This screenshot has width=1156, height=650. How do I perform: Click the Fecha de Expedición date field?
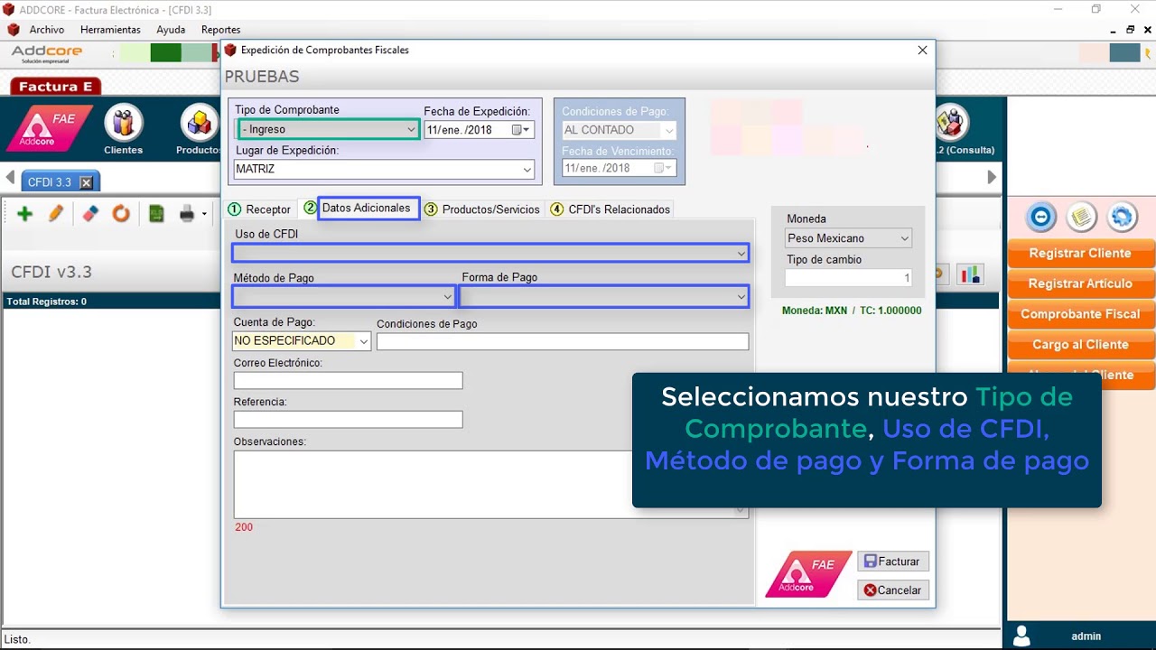[479, 130]
